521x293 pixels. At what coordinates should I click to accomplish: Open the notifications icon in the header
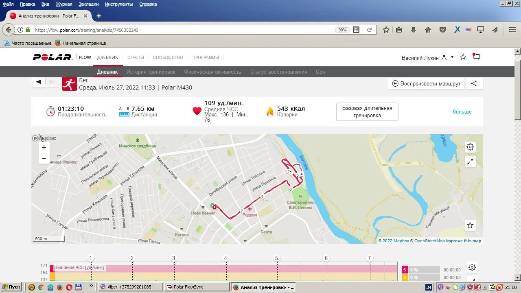(x=476, y=57)
